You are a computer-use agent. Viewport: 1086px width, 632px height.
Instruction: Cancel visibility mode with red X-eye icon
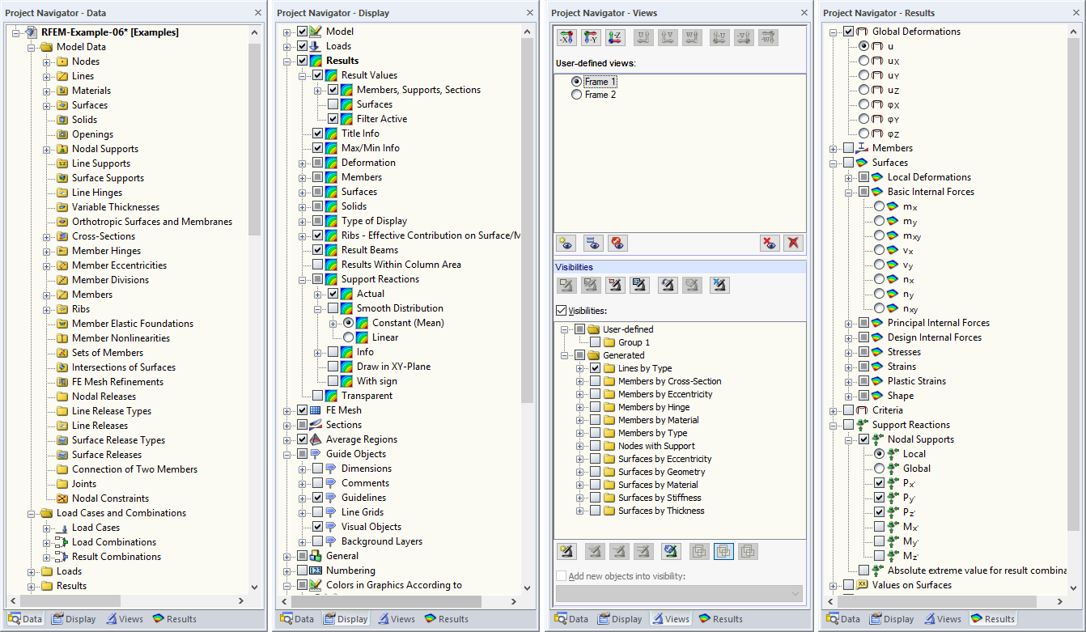tap(770, 243)
